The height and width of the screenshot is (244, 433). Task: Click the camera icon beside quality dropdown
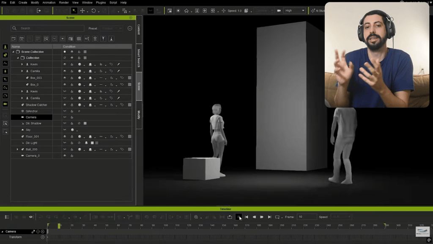(x=279, y=11)
